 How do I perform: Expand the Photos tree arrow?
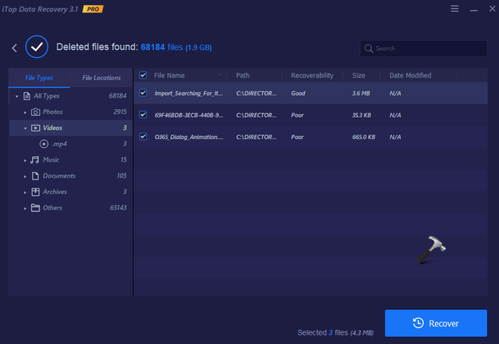(x=25, y=113)
